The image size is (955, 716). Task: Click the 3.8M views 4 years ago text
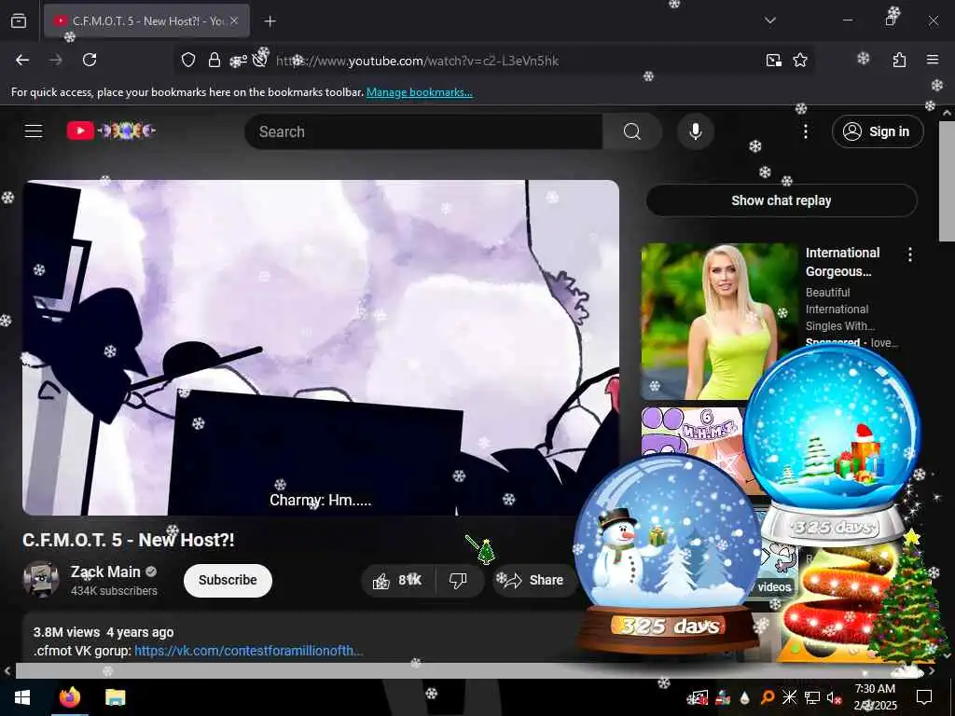pos(104,632)
